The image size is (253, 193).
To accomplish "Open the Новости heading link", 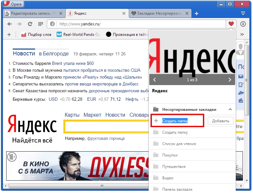I will click(x=24, y=53).
